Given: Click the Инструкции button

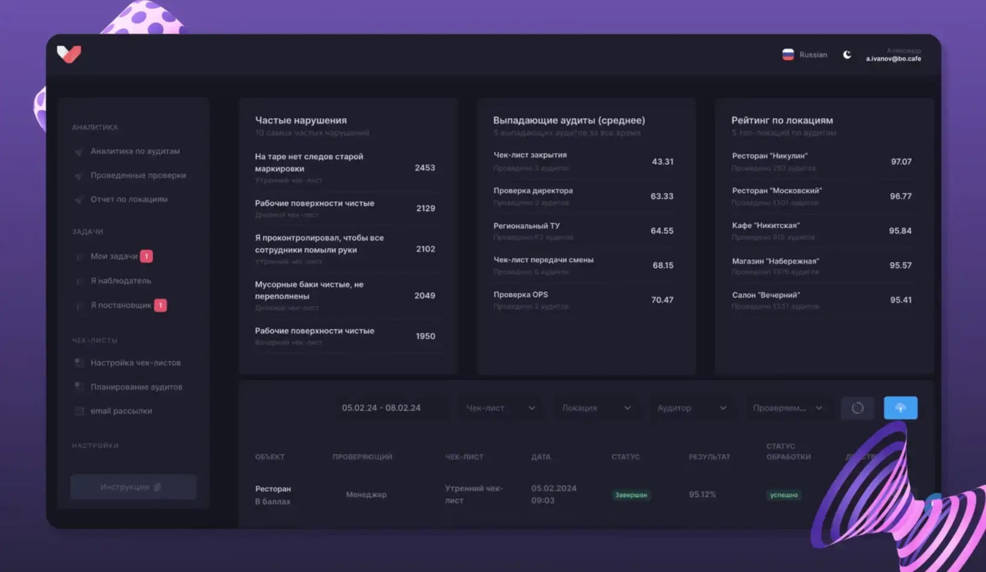Looking at the screenshot, I should click(x=133, y=487).
